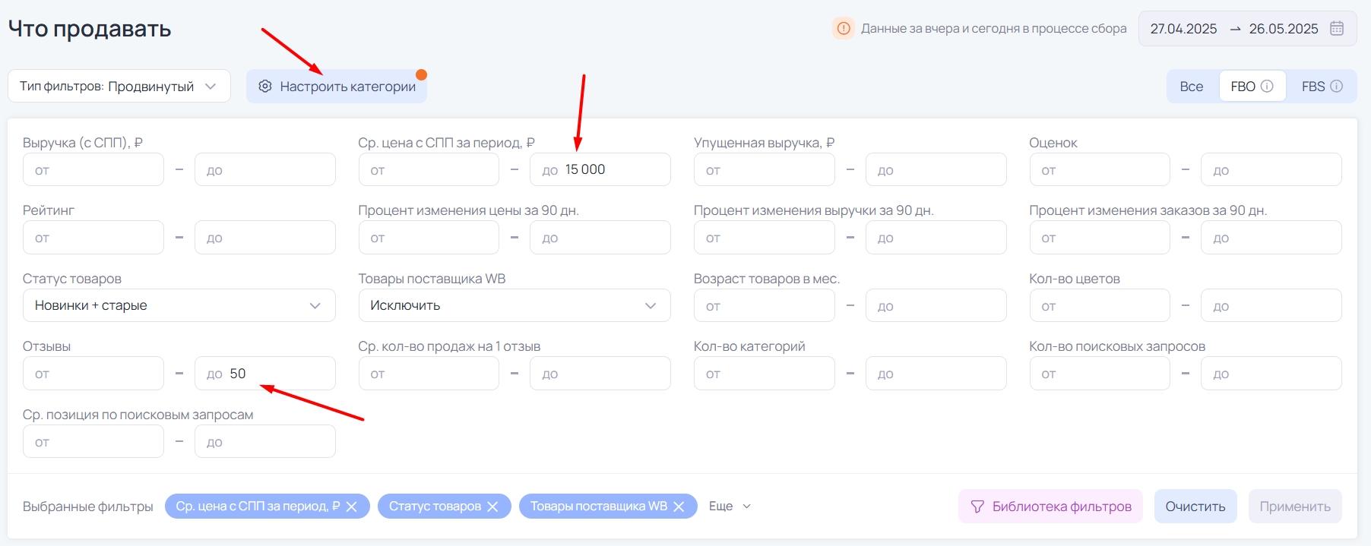
Task: Open the calendar icon in date range
Action: coord(1337,29)
